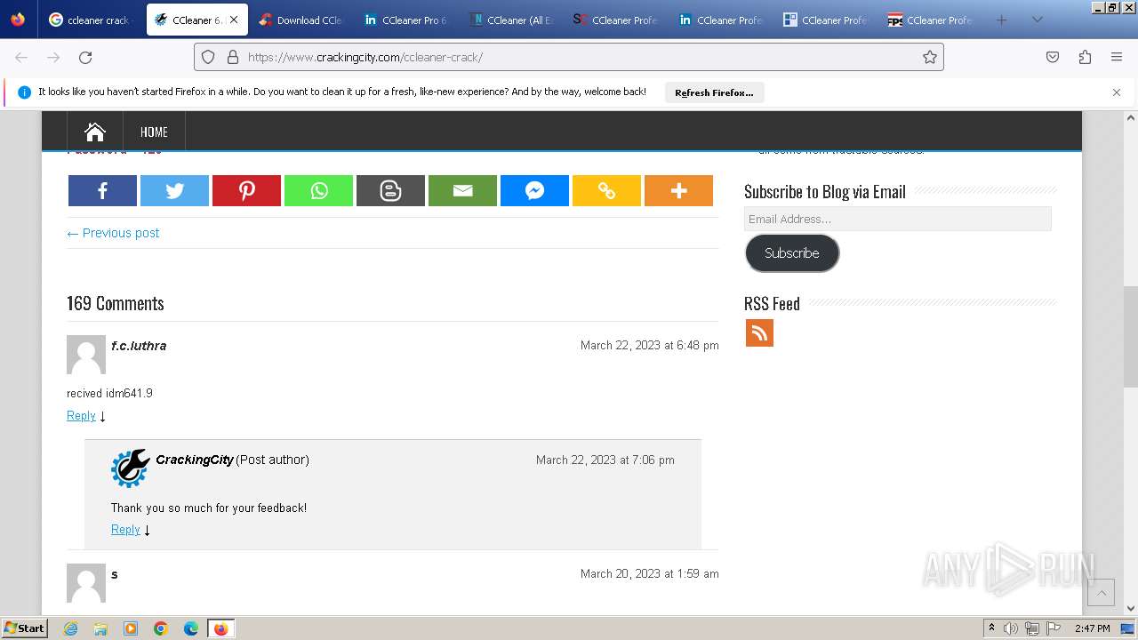Share post via WhatsApp
The image size is (1138, 640).
[318, 190]
